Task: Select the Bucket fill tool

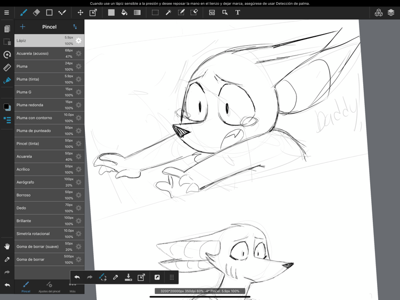Action: tap(124, 12)
